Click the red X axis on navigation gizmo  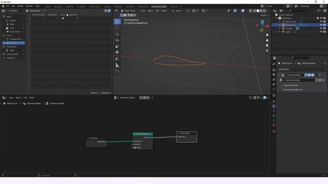[268, 26]
